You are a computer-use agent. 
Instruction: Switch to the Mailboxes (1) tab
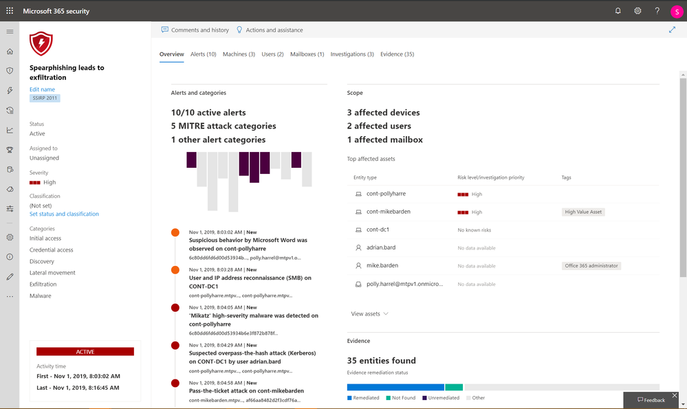tap(307, 54)
